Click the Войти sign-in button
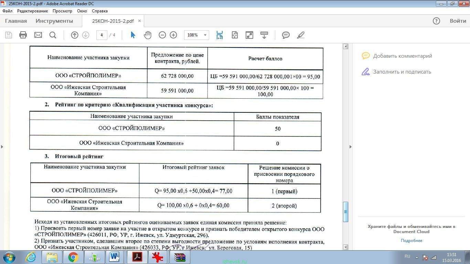470x264 pixels. [x=458, y=21]
